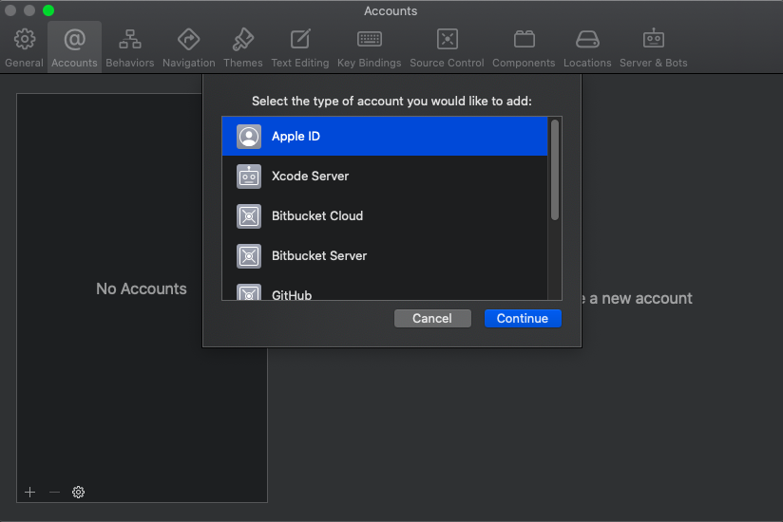
Task: Select the Accounts @ icon
Action: [74, 39]
